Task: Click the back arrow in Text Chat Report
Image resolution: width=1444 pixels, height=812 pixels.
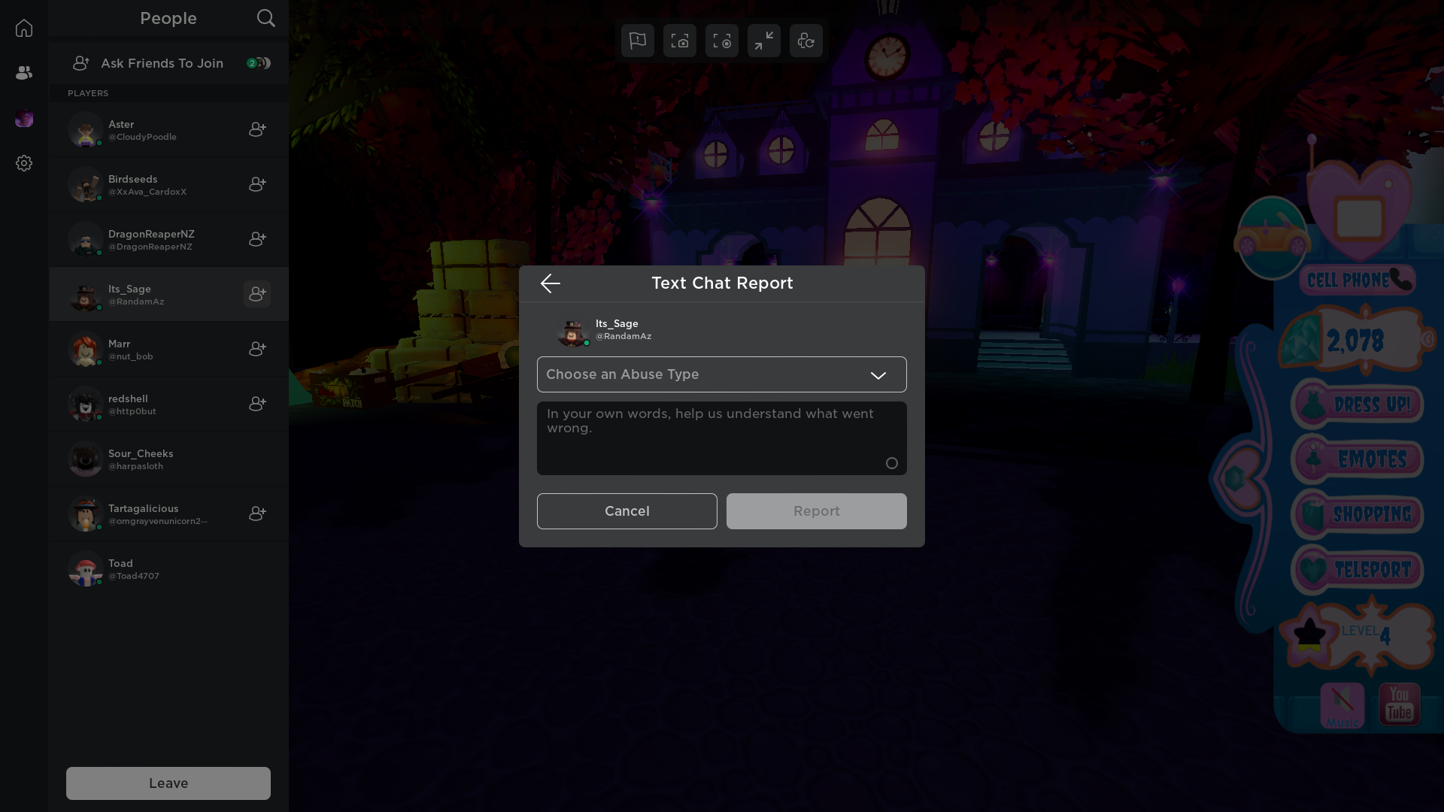Action: pos(550,283)
